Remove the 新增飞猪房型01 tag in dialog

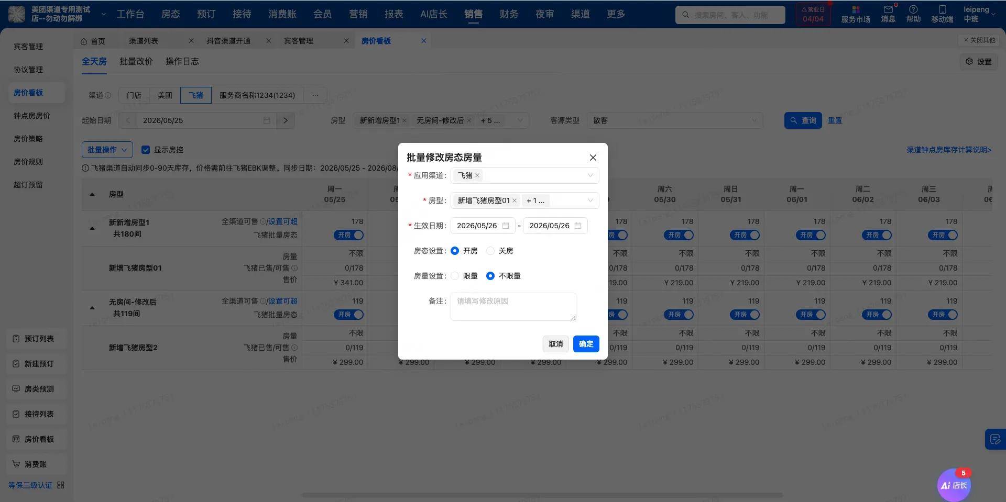coord(515,201)
